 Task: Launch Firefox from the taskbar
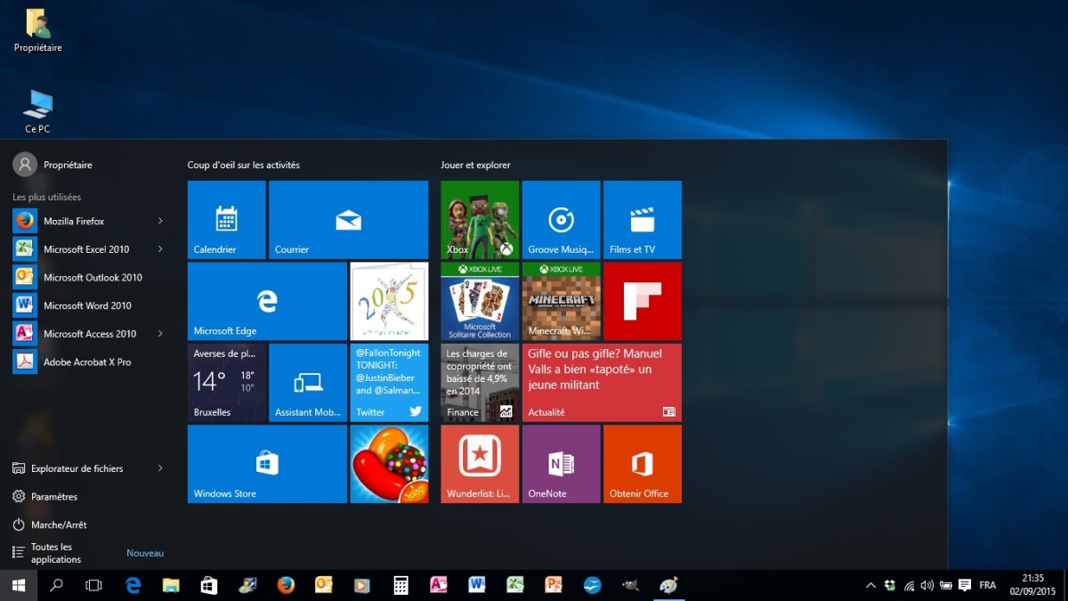pyautogui.click(x=286, y=585)
